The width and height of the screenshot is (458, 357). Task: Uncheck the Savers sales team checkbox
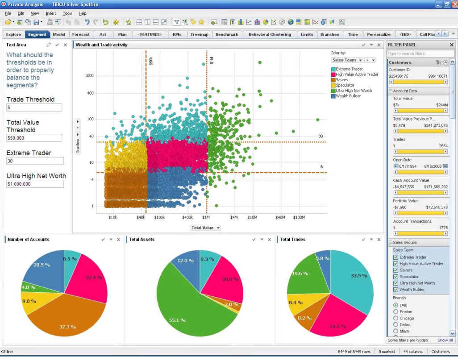396,270
